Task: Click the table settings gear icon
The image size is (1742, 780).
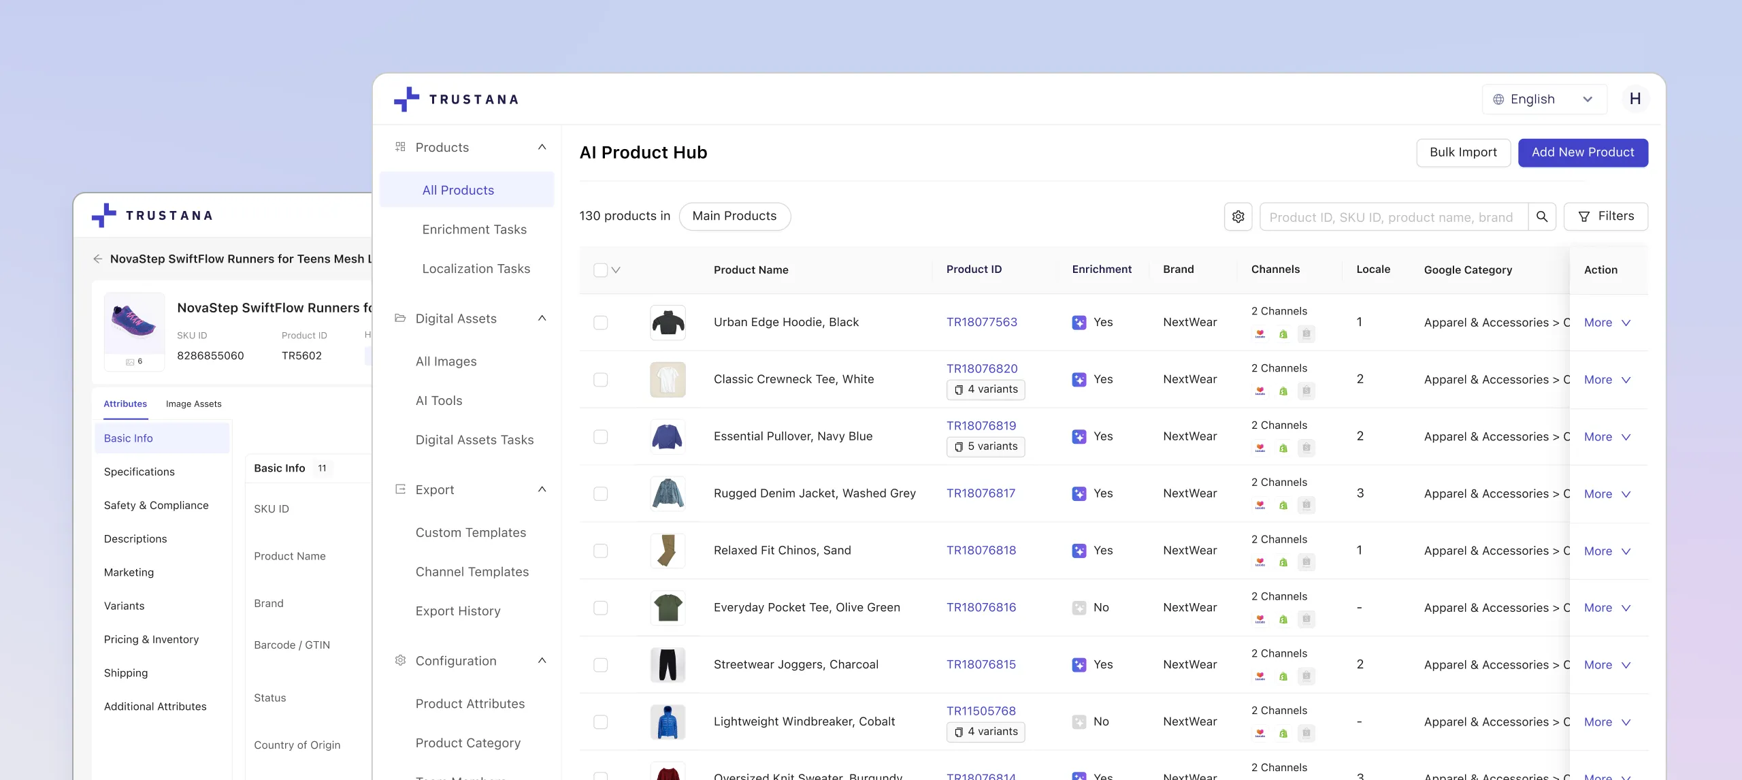Action: click(1238, 216)
